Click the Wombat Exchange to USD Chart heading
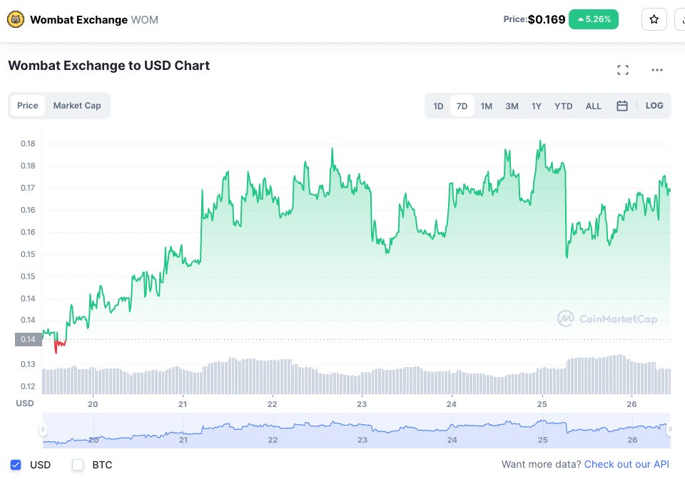 108,66
